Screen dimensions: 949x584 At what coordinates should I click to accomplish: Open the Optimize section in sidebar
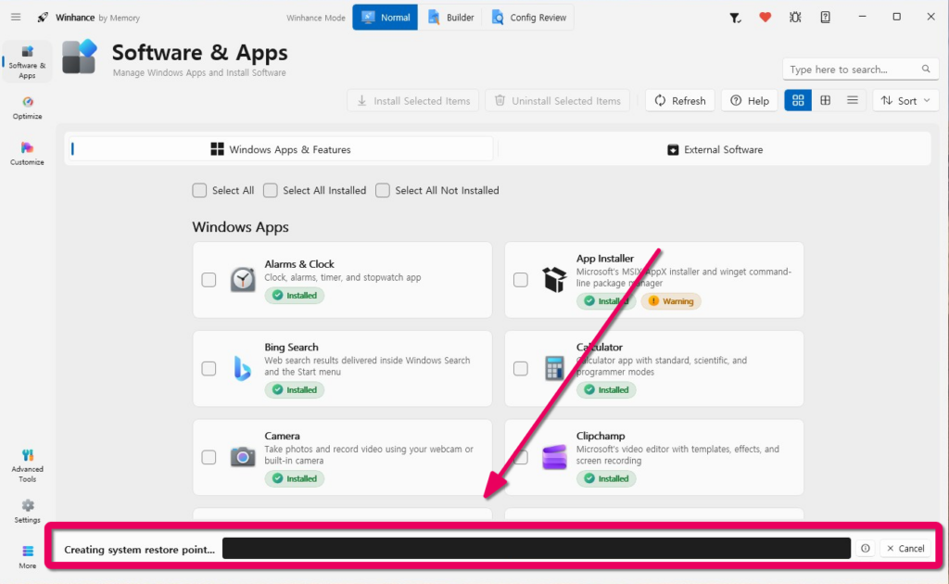click(x=27, y=108)
